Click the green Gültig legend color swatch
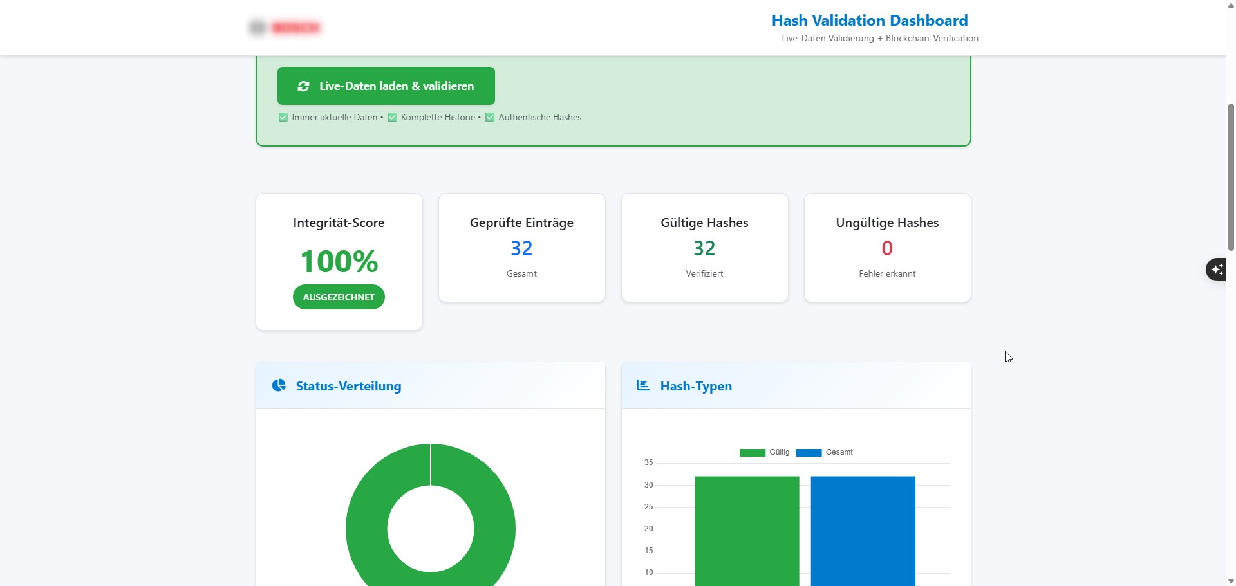The image size is (1236, 586). coord(751,452)
